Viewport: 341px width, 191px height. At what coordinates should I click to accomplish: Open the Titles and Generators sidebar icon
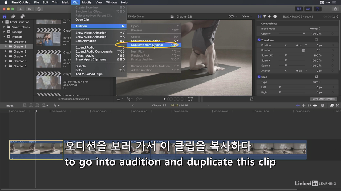[x=22, y=16]
